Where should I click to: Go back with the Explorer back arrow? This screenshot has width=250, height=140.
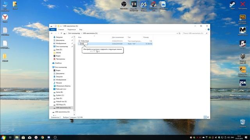coord(52,33)
